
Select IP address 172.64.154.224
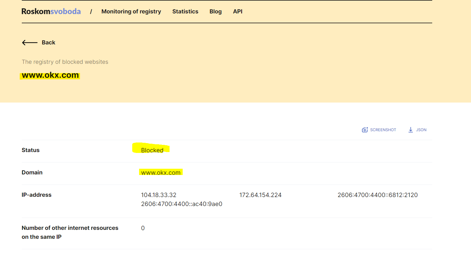(x=260, y=195)
